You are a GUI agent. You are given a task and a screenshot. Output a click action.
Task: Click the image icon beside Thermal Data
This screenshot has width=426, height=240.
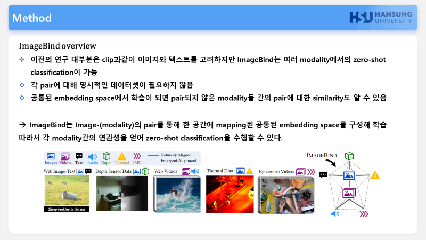(x=241, y=171)
